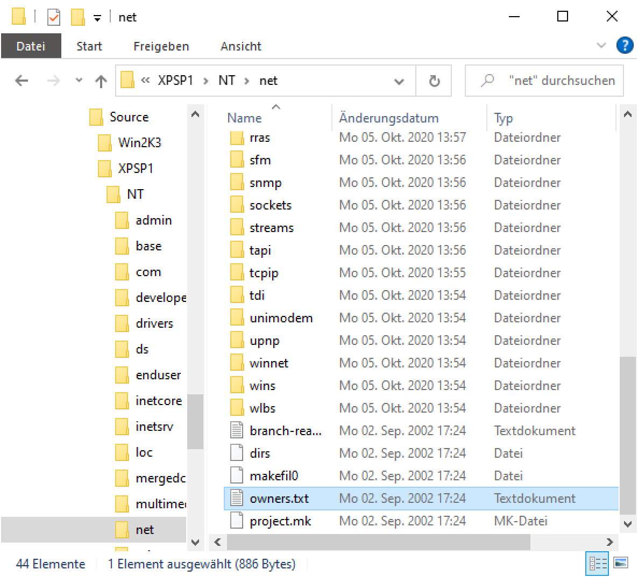Refresh the net folder view
Viewport: 638px width, 577px height.
[x=434, y=81]
